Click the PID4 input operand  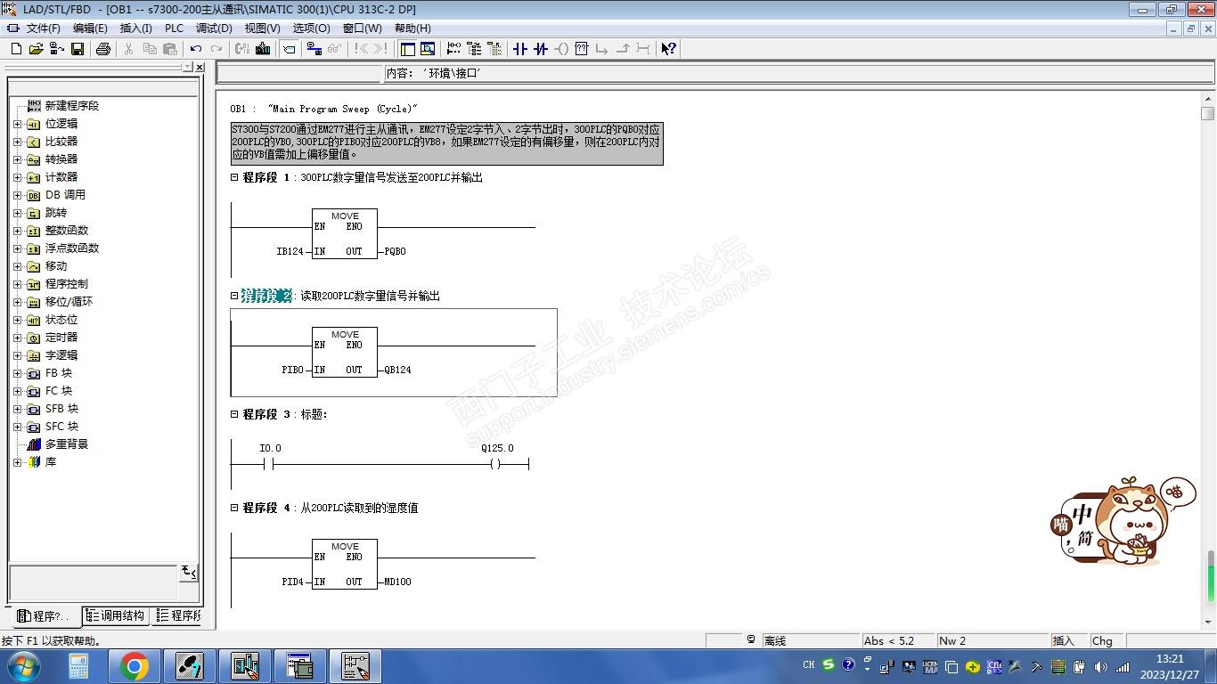[292, 582]
